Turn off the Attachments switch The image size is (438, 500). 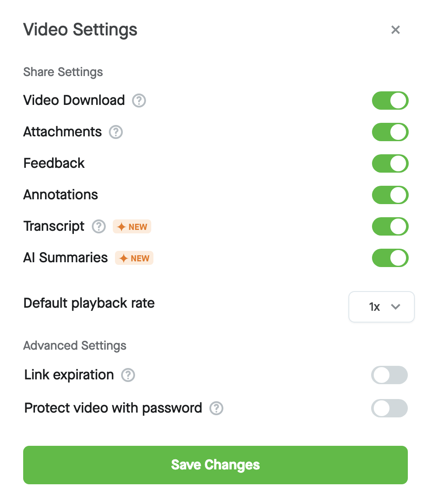point(390,132)
